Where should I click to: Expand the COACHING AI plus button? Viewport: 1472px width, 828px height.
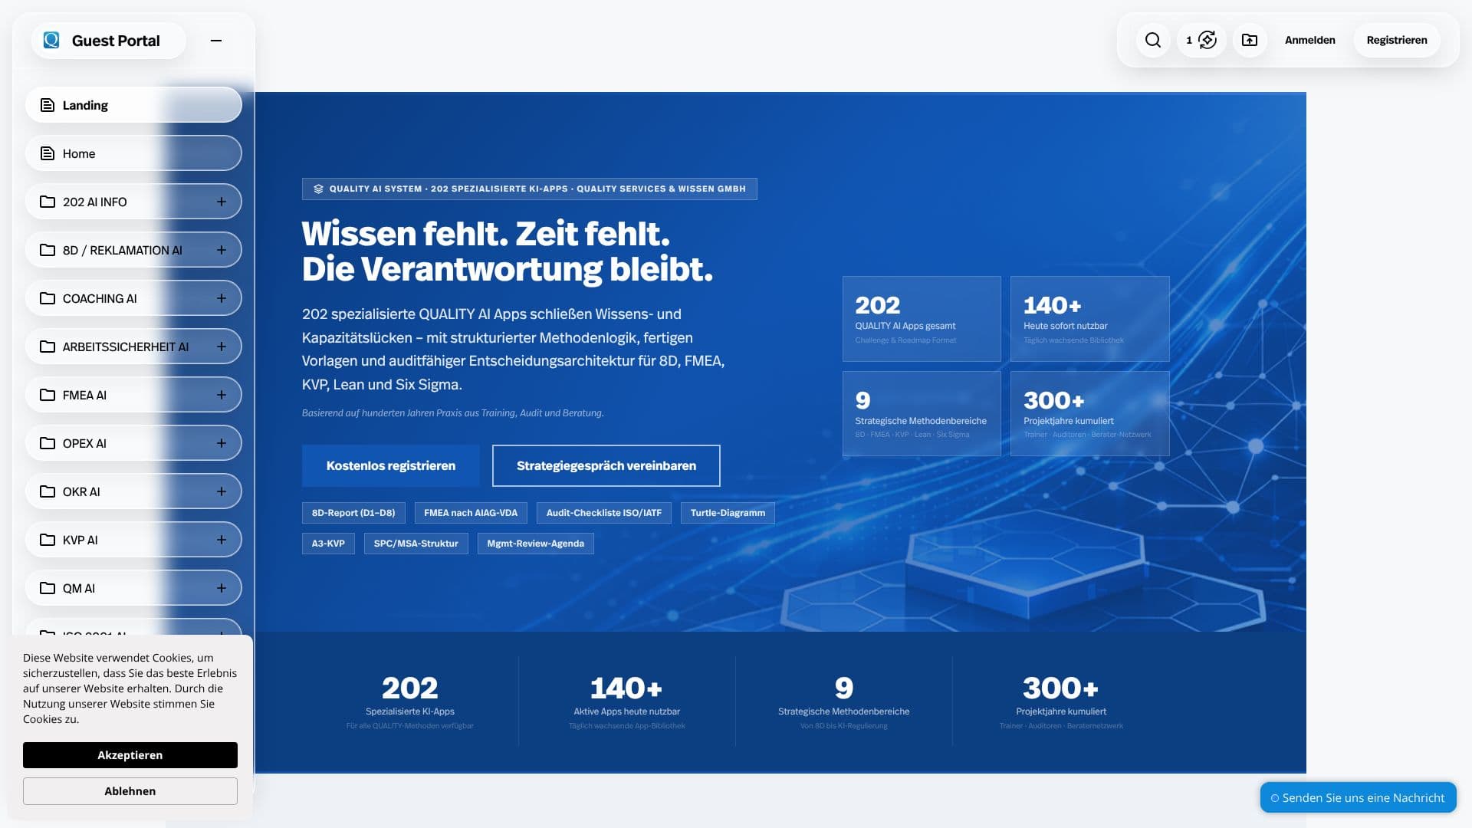click(x=222, y=298)
